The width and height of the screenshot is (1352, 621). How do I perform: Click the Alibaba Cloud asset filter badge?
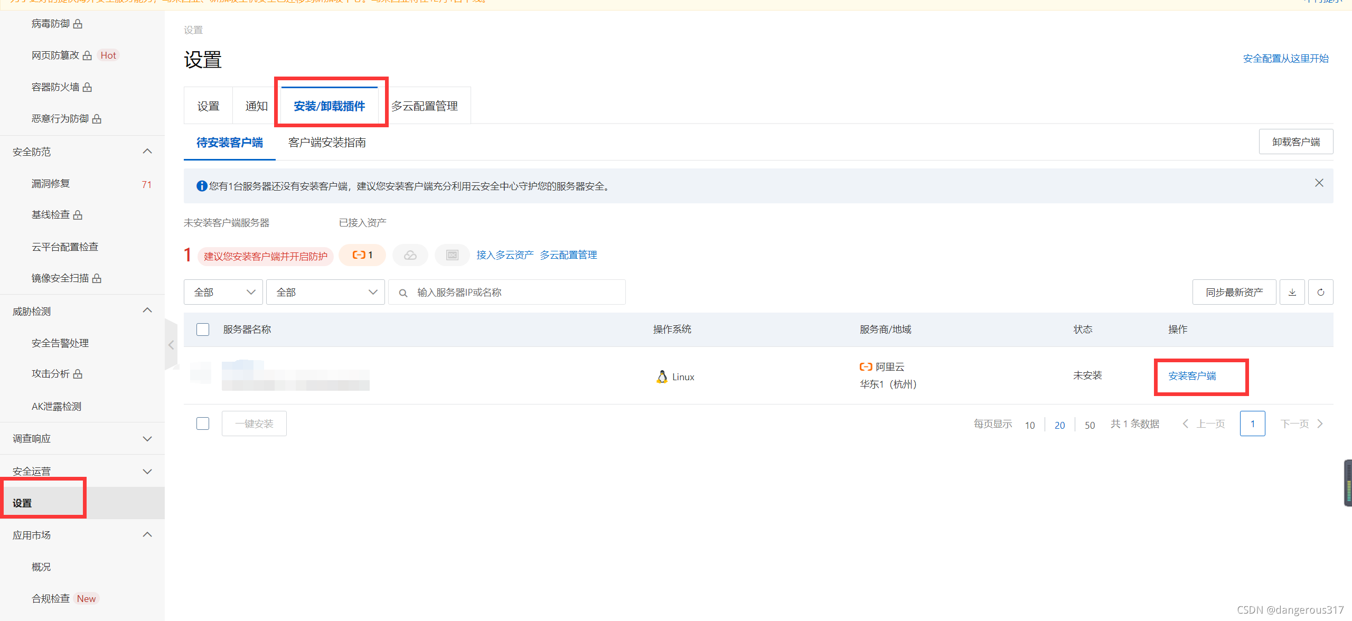(362, 255)
